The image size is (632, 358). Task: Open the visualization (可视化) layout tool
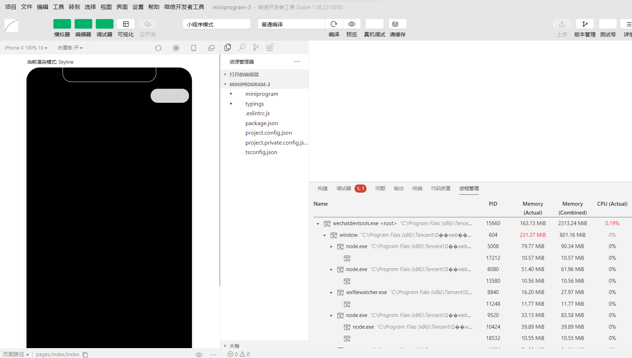tap(125, 24)
